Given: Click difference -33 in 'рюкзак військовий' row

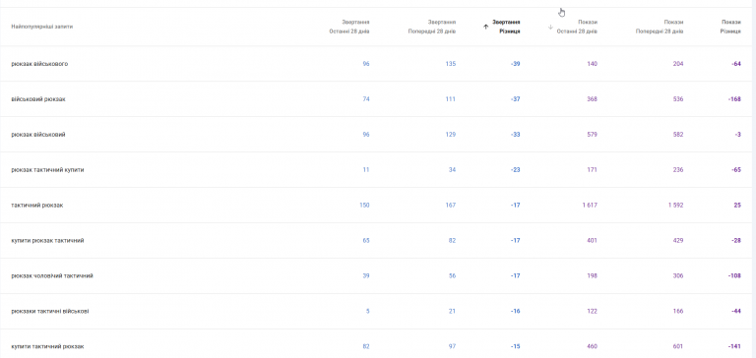Looking at the screenshot, I should point(516,135).
